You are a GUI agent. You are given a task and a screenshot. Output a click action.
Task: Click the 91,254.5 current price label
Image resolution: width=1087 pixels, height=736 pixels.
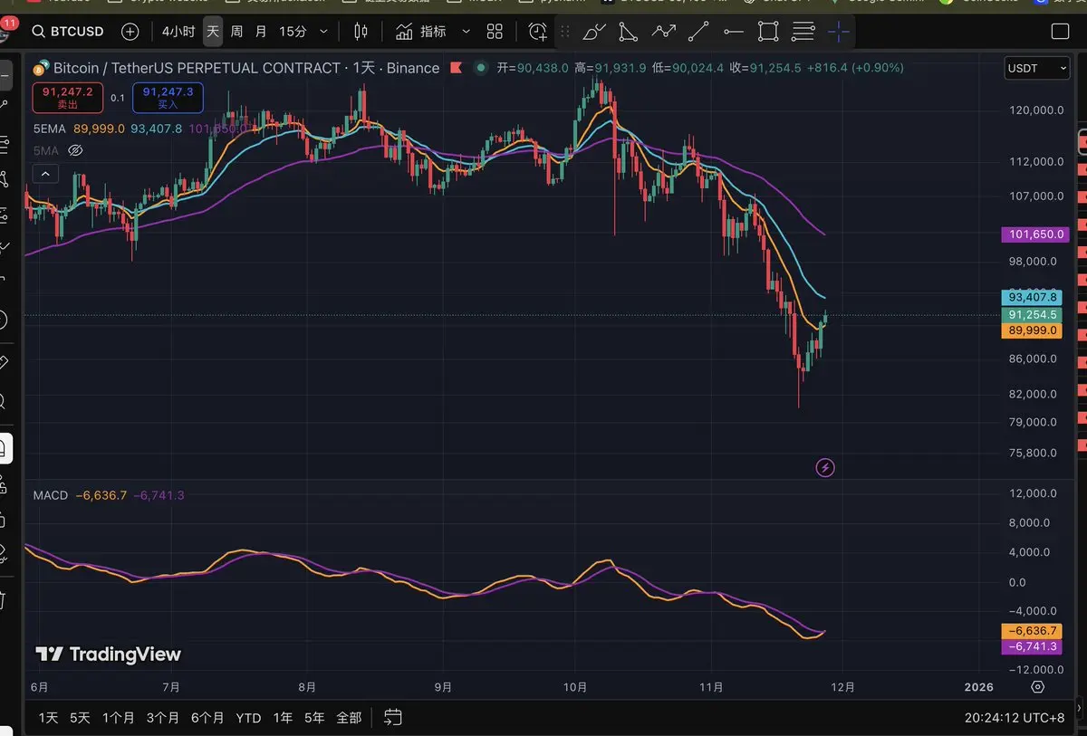click(1032, 314)
